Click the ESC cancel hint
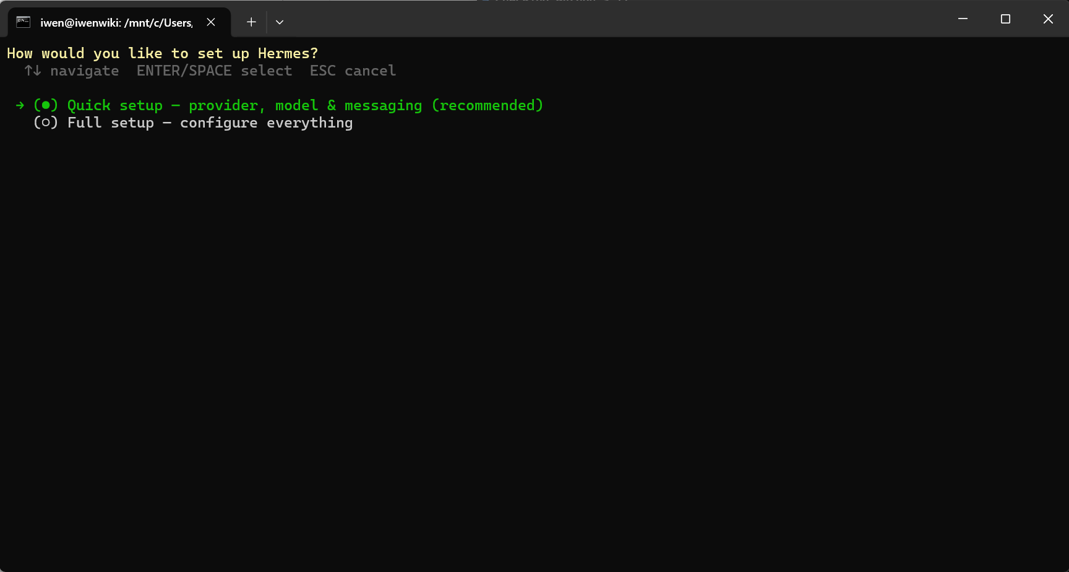The height and width of the screenshot is (572, 1069). [x=353, y=71]
